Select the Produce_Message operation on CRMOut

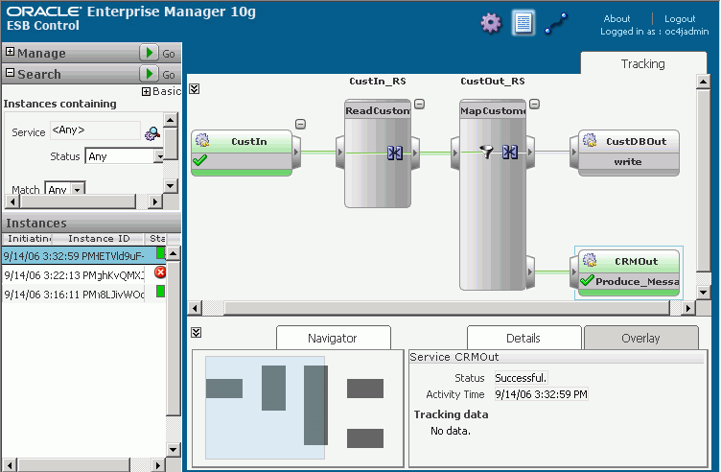click(637, 281)
